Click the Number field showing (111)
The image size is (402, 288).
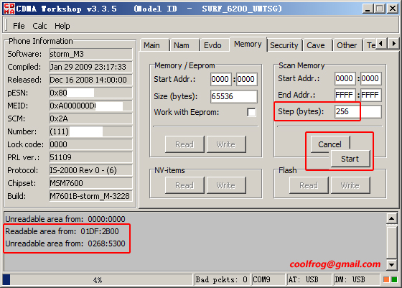[x=90, y=131]
